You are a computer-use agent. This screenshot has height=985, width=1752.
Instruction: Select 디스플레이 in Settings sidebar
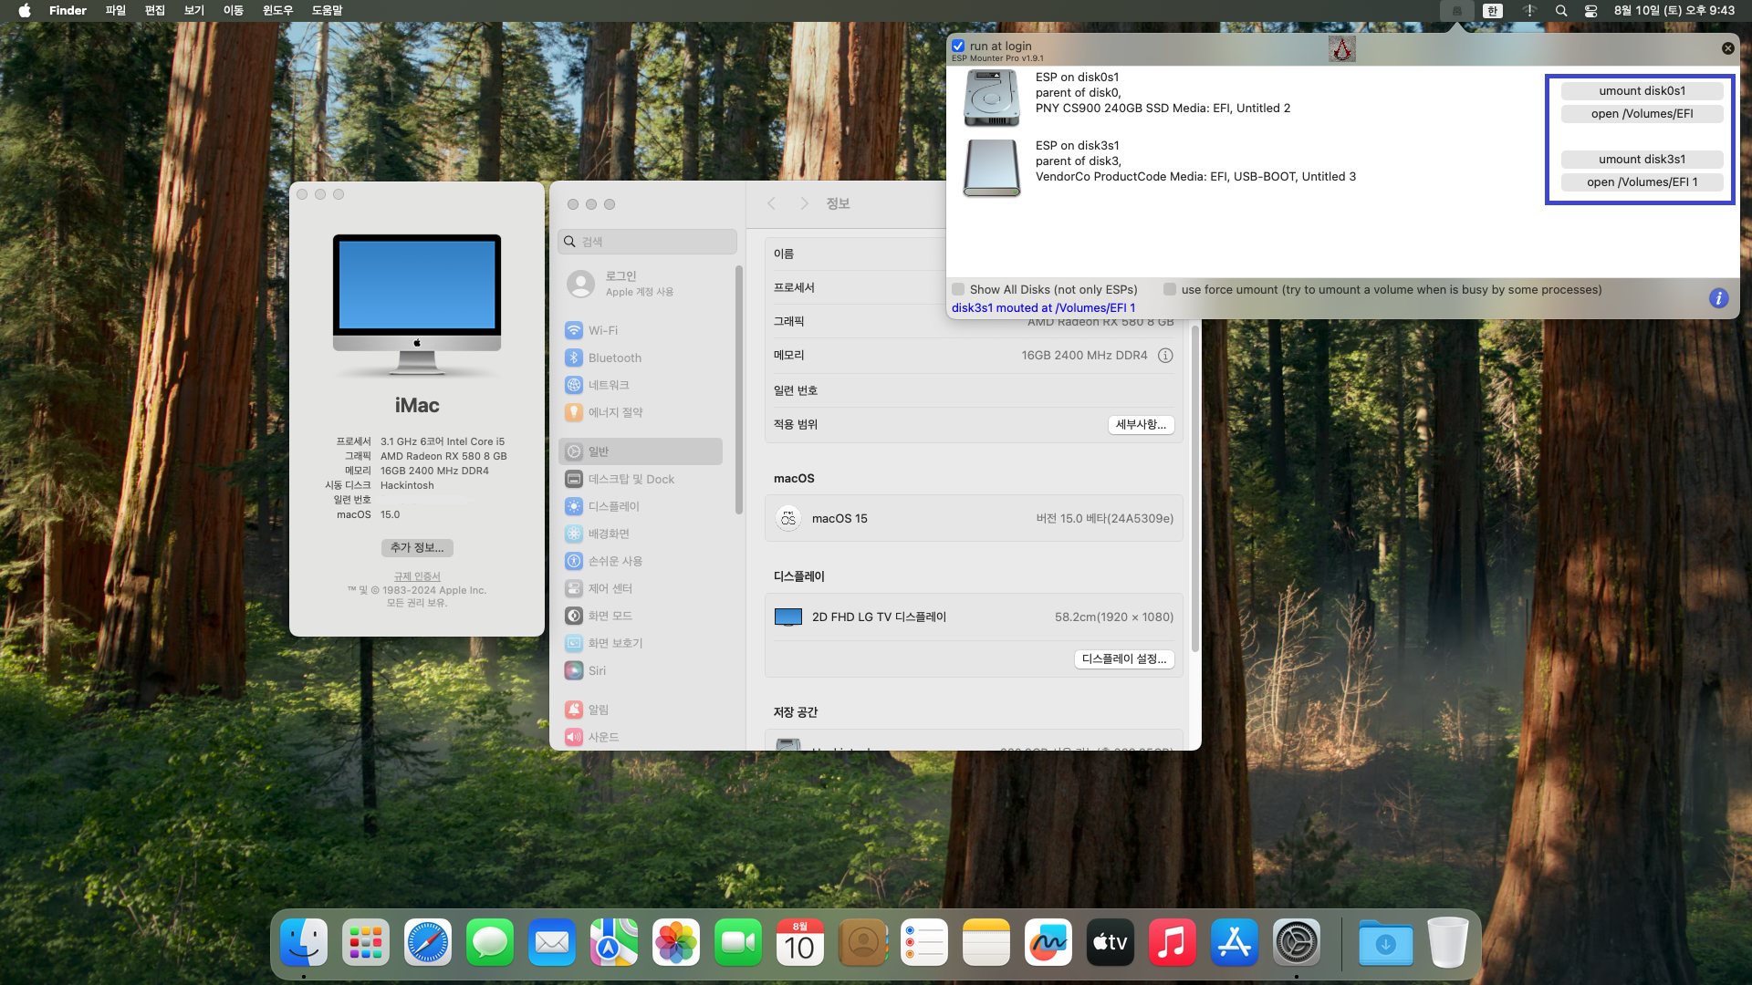click(641, 506)
